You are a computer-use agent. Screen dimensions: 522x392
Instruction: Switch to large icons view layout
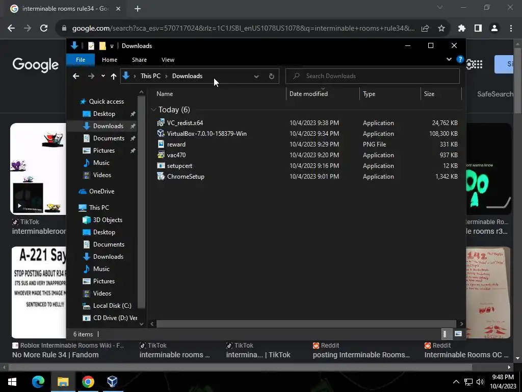(x=458, y=334)
